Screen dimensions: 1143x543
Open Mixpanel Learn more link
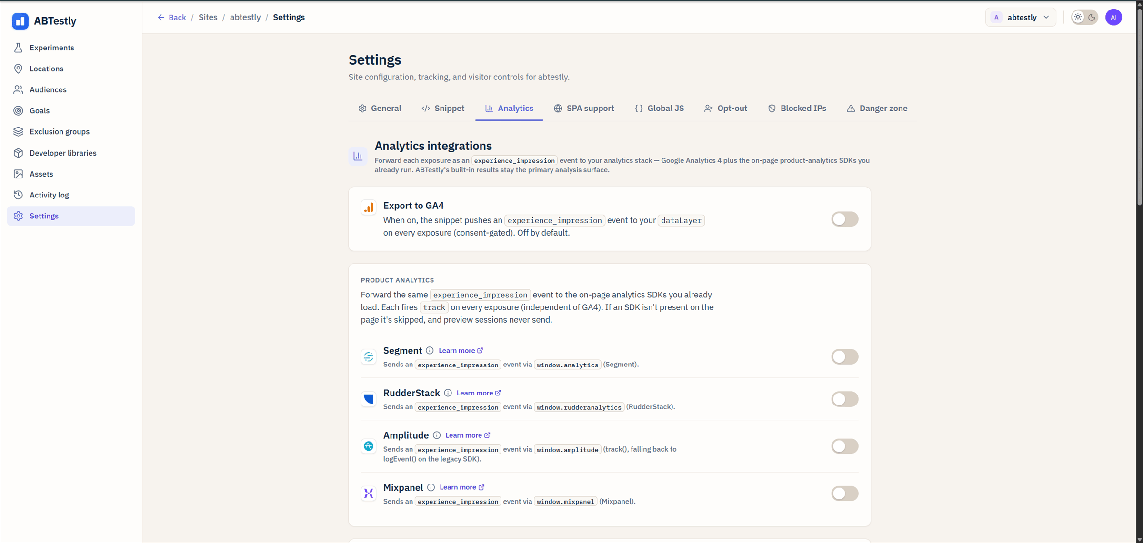click(462, 487)
